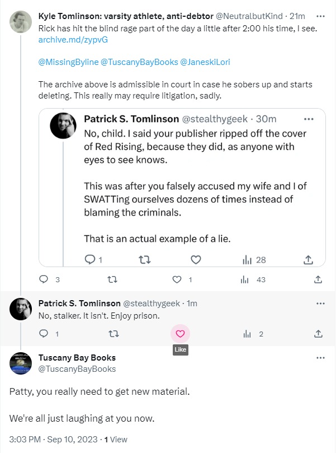Image resolution: width=336 pixels, height=453 pixels.
Task: Retweet Kyle Tomlinson's main tweet
Action: click(x=112, y=279)
